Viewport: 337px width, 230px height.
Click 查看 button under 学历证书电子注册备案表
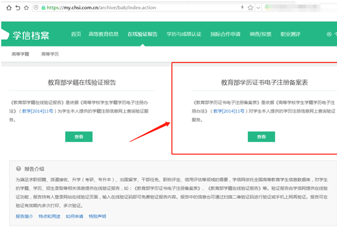tap(261, 136)
